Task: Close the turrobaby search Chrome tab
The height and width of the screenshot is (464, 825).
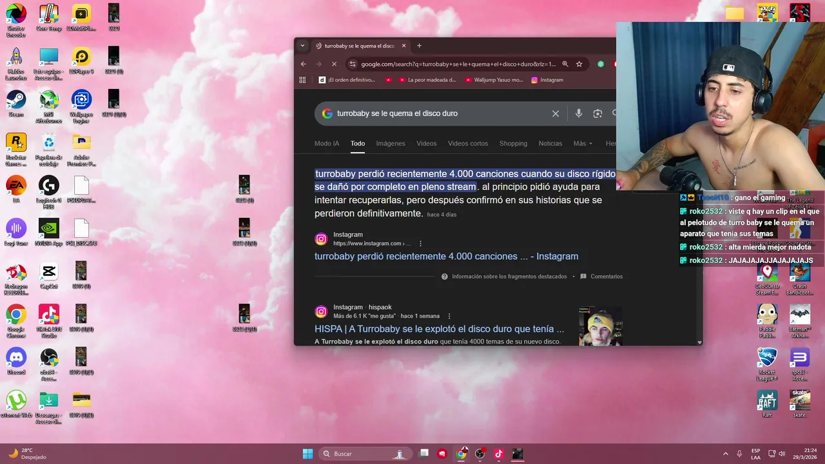Action: tap(404, 46)
